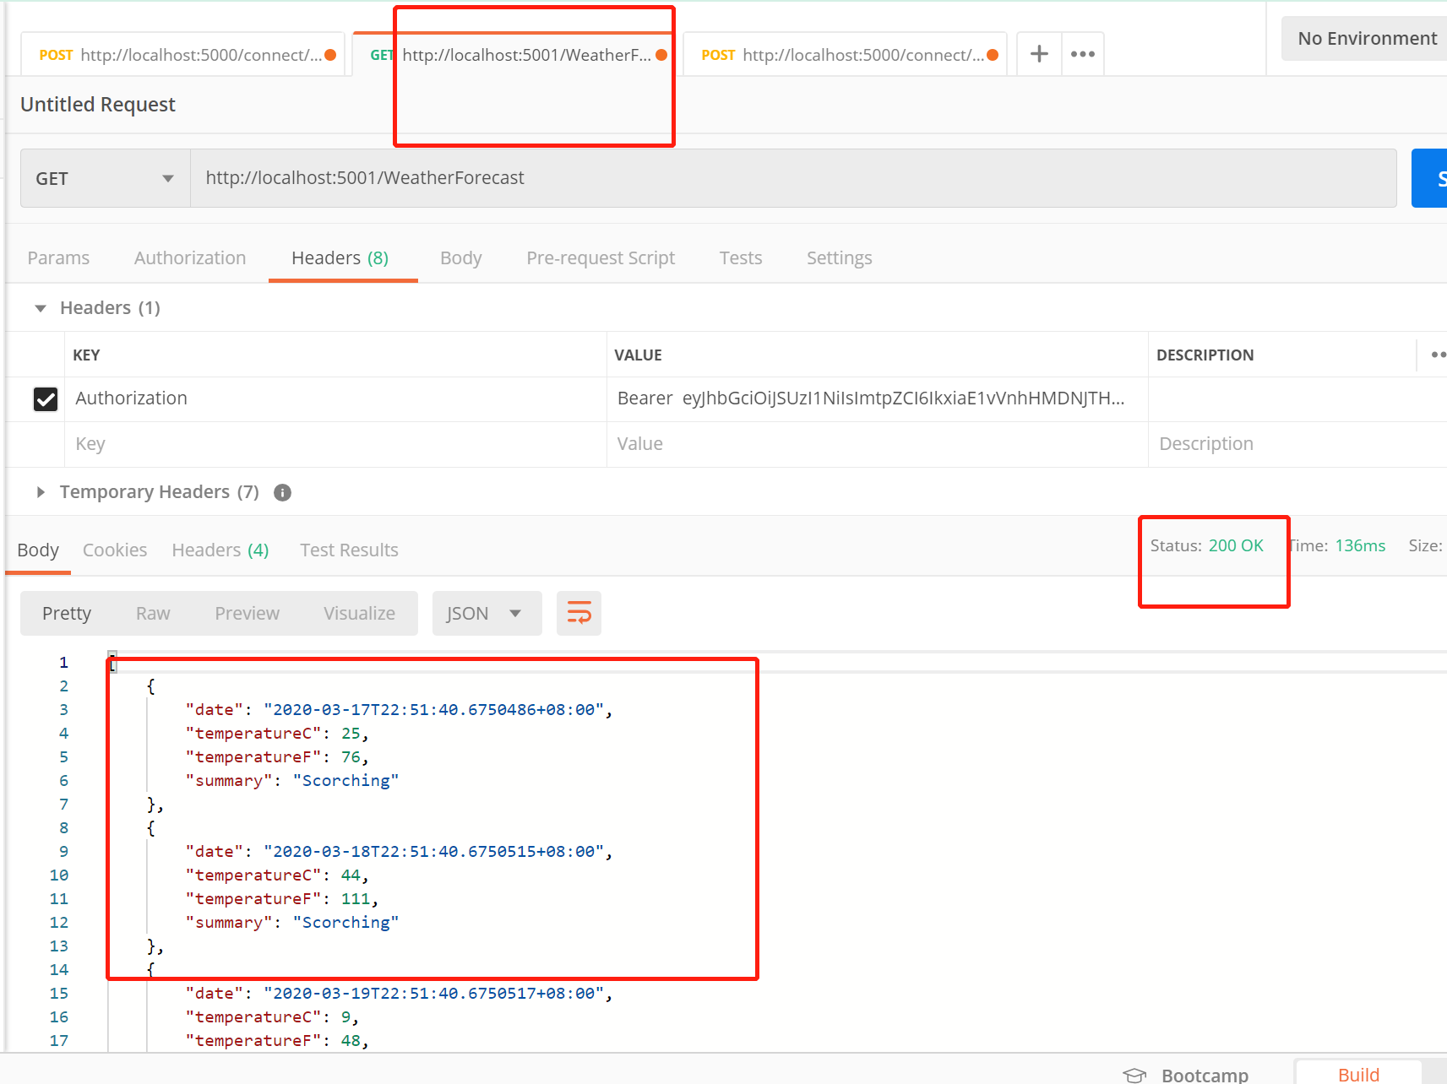Collapse the Headers (1) section
Screen dimensions: 1447x1084
pyautogui.click(x=40, y=307)
